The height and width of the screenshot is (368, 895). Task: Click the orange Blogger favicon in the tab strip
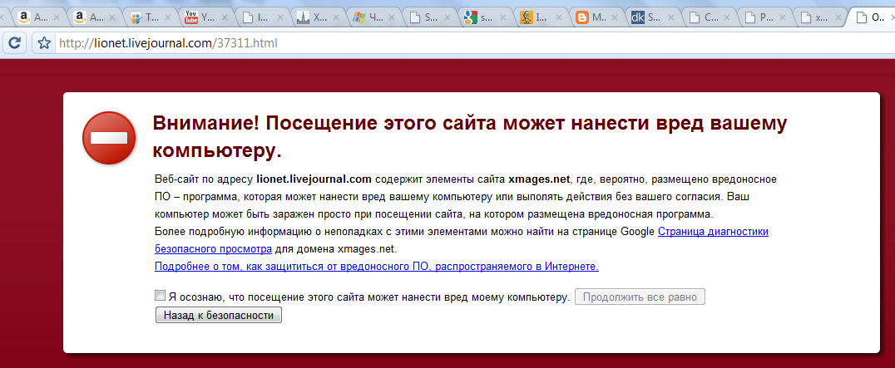[x=581, y=17]
